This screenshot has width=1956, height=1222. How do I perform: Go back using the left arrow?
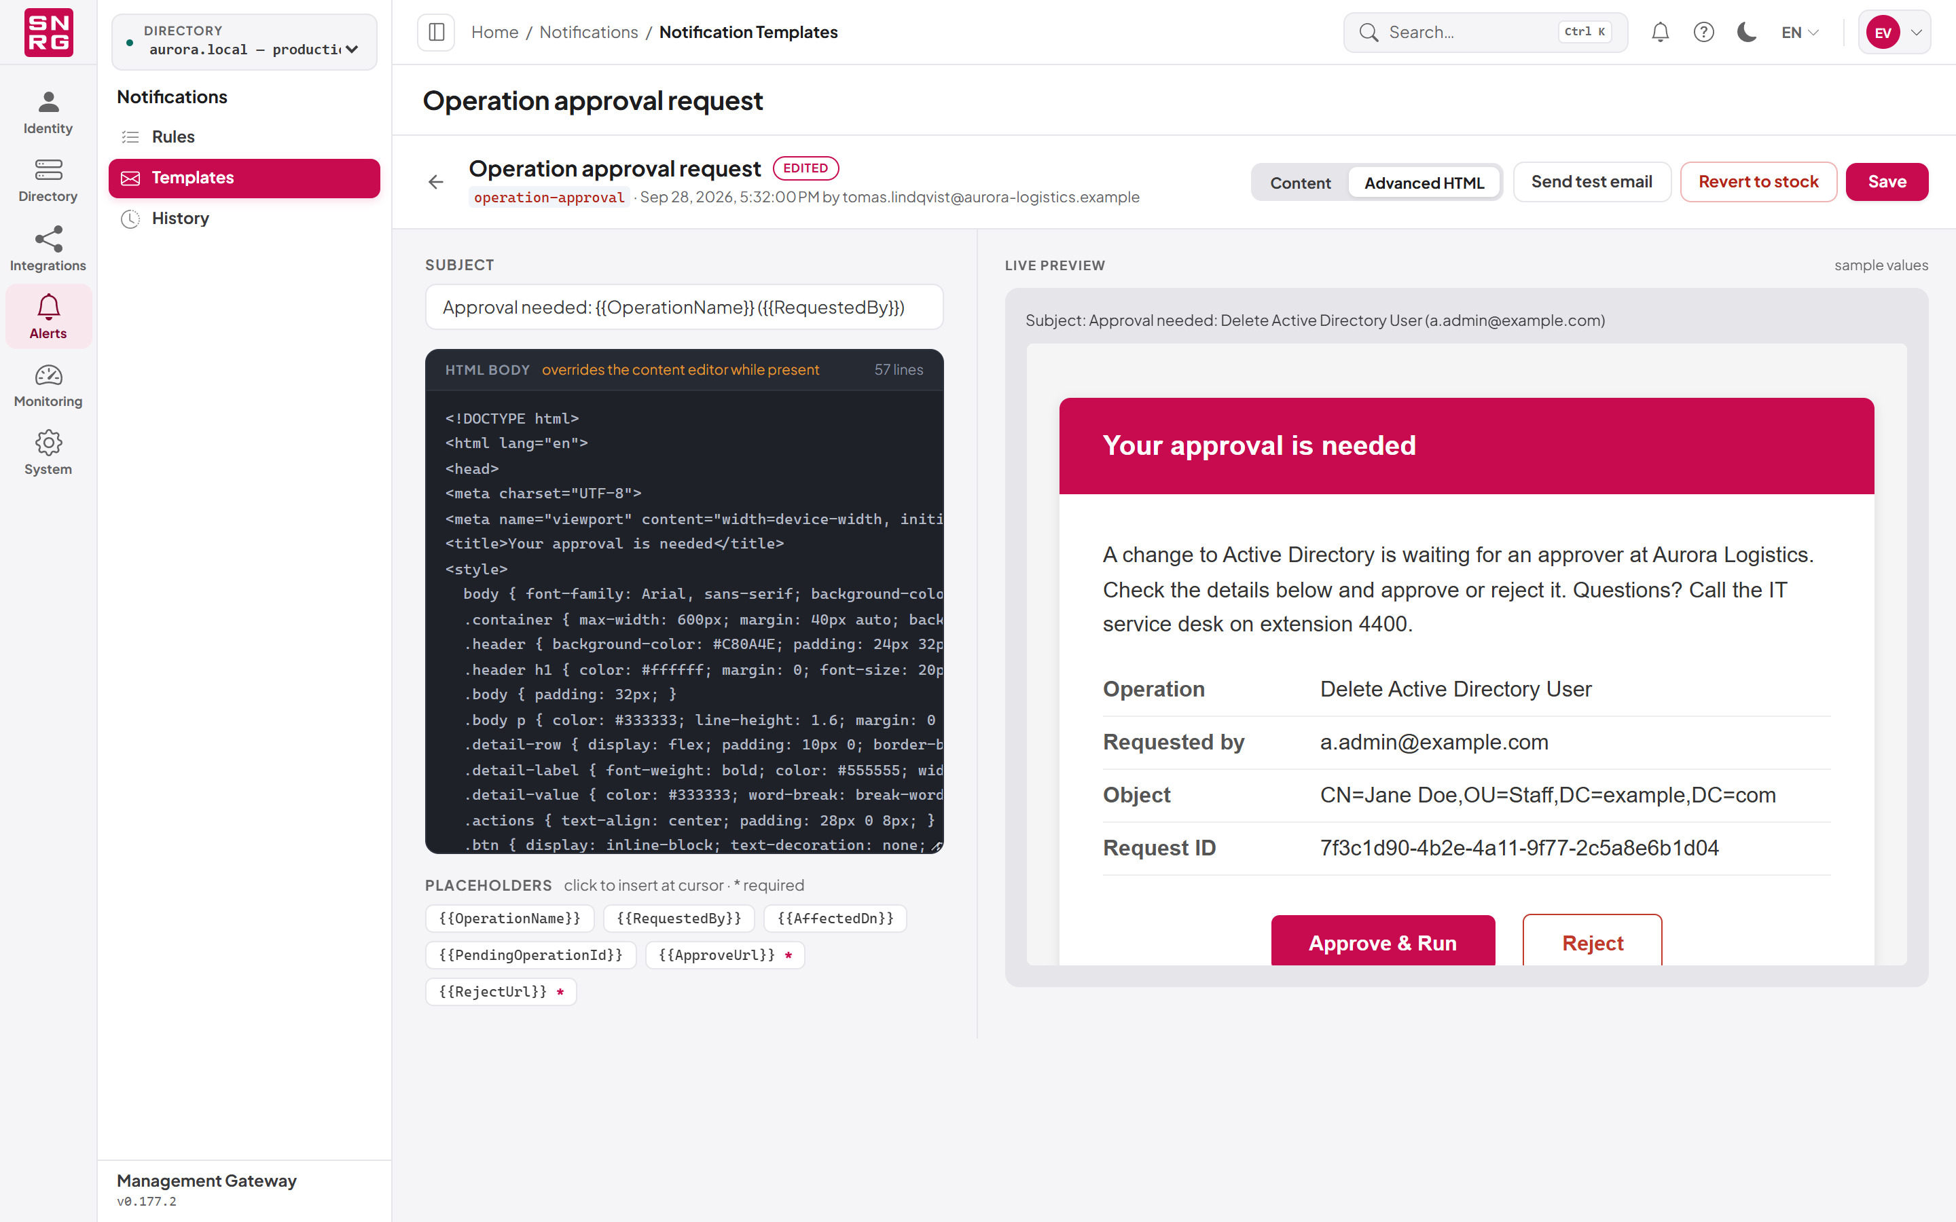[437, 182]
